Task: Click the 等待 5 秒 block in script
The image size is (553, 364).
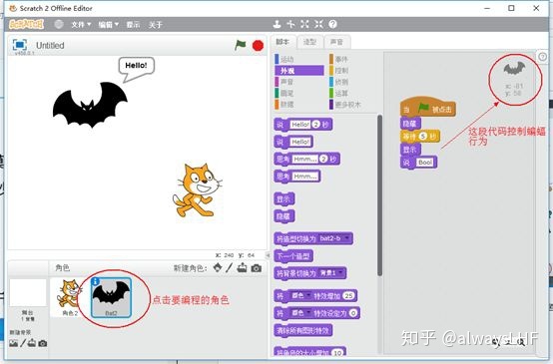Action: point(419,136)
